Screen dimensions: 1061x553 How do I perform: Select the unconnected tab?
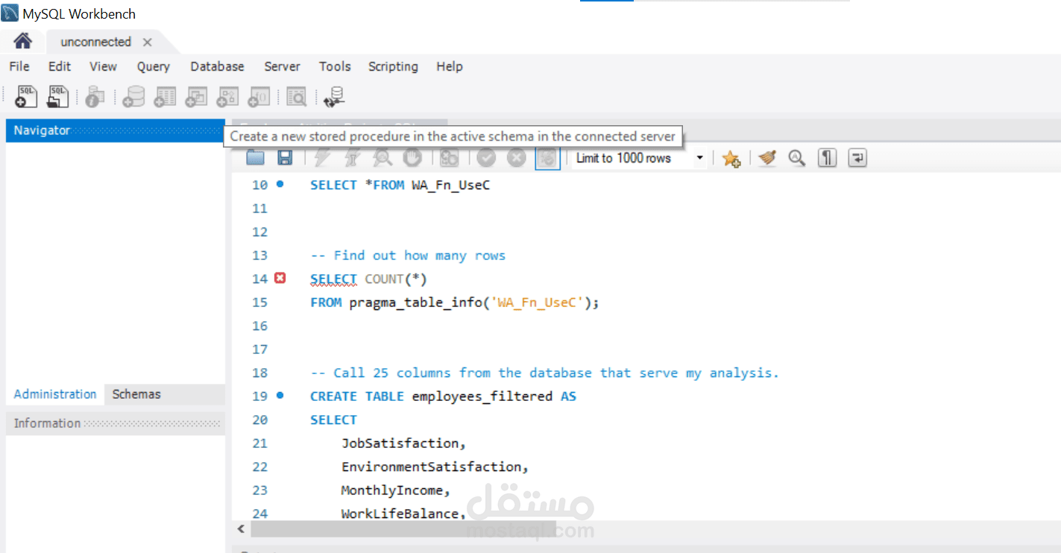click(x=95, y=42)
